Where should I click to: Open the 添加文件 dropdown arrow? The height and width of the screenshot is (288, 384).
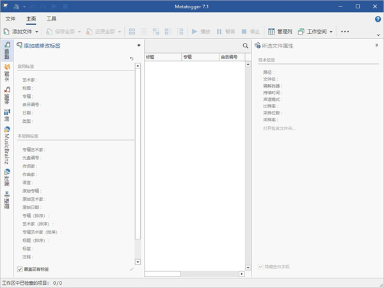pos(37,31)
